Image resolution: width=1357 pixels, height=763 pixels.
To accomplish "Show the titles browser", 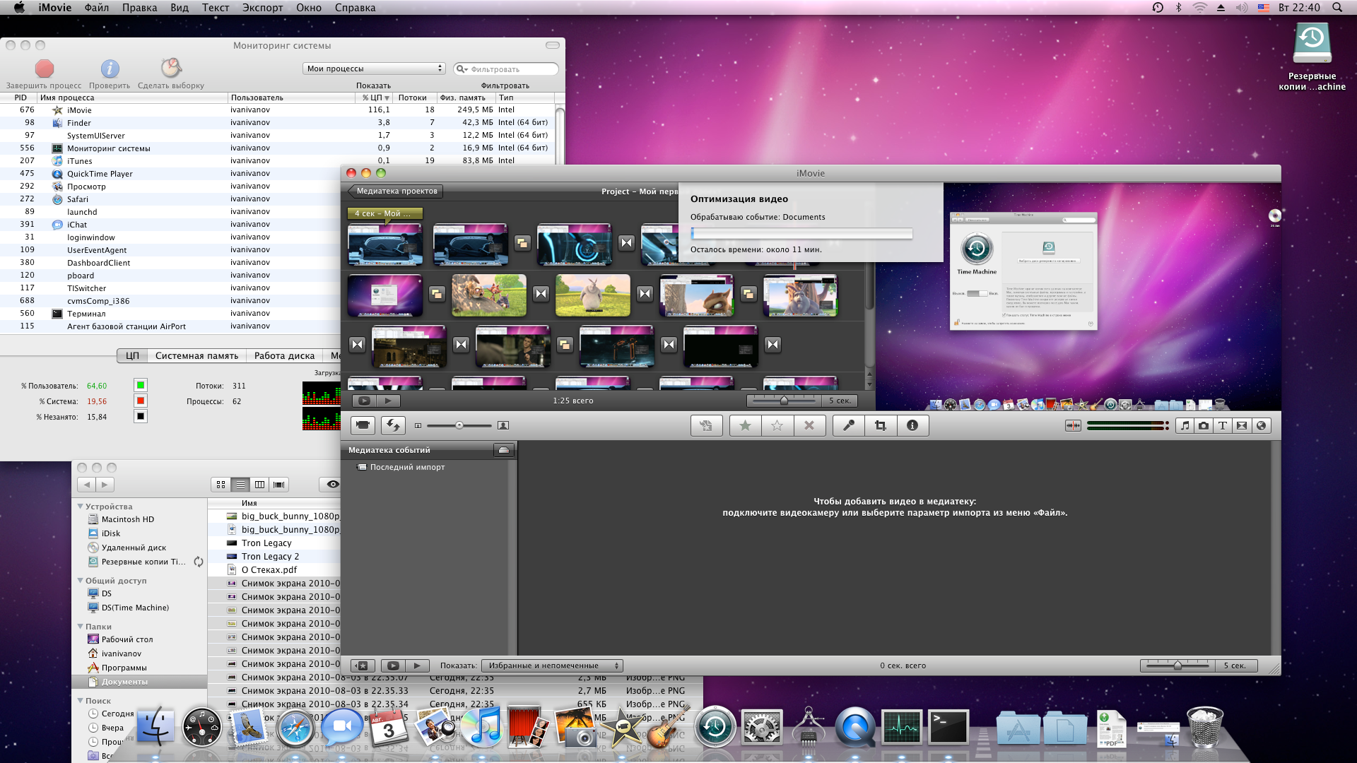I will (1223, 425).
